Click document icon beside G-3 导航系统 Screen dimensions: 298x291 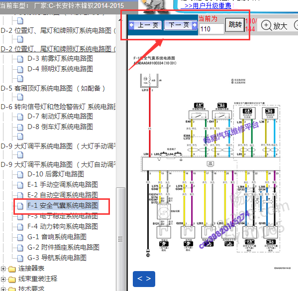pos(20,259)
